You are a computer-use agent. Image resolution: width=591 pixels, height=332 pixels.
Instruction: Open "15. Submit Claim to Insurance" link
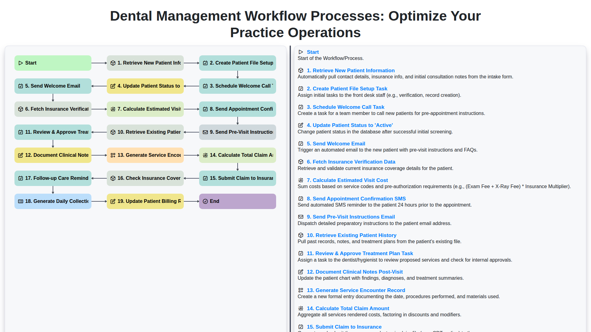pos(344,327)
